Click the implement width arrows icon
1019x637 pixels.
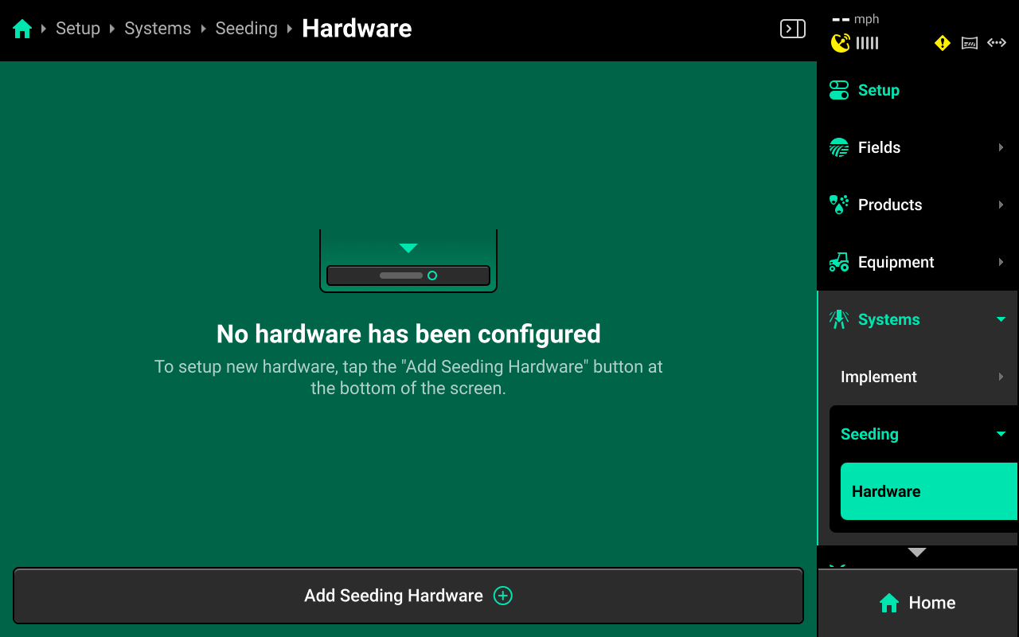997,43
